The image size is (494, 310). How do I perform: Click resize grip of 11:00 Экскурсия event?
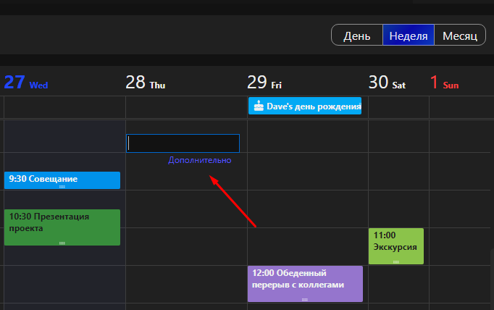coord(396,262)
